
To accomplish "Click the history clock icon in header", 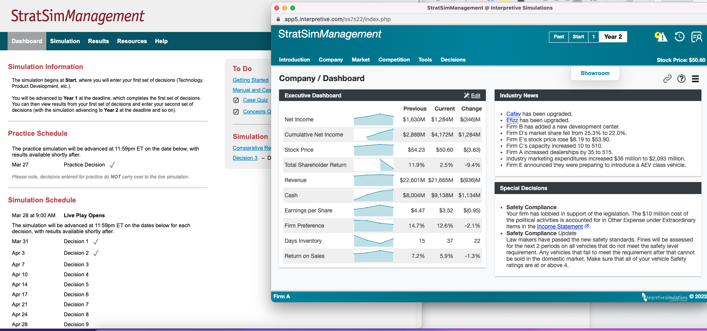I will click(x=679, y=37).
